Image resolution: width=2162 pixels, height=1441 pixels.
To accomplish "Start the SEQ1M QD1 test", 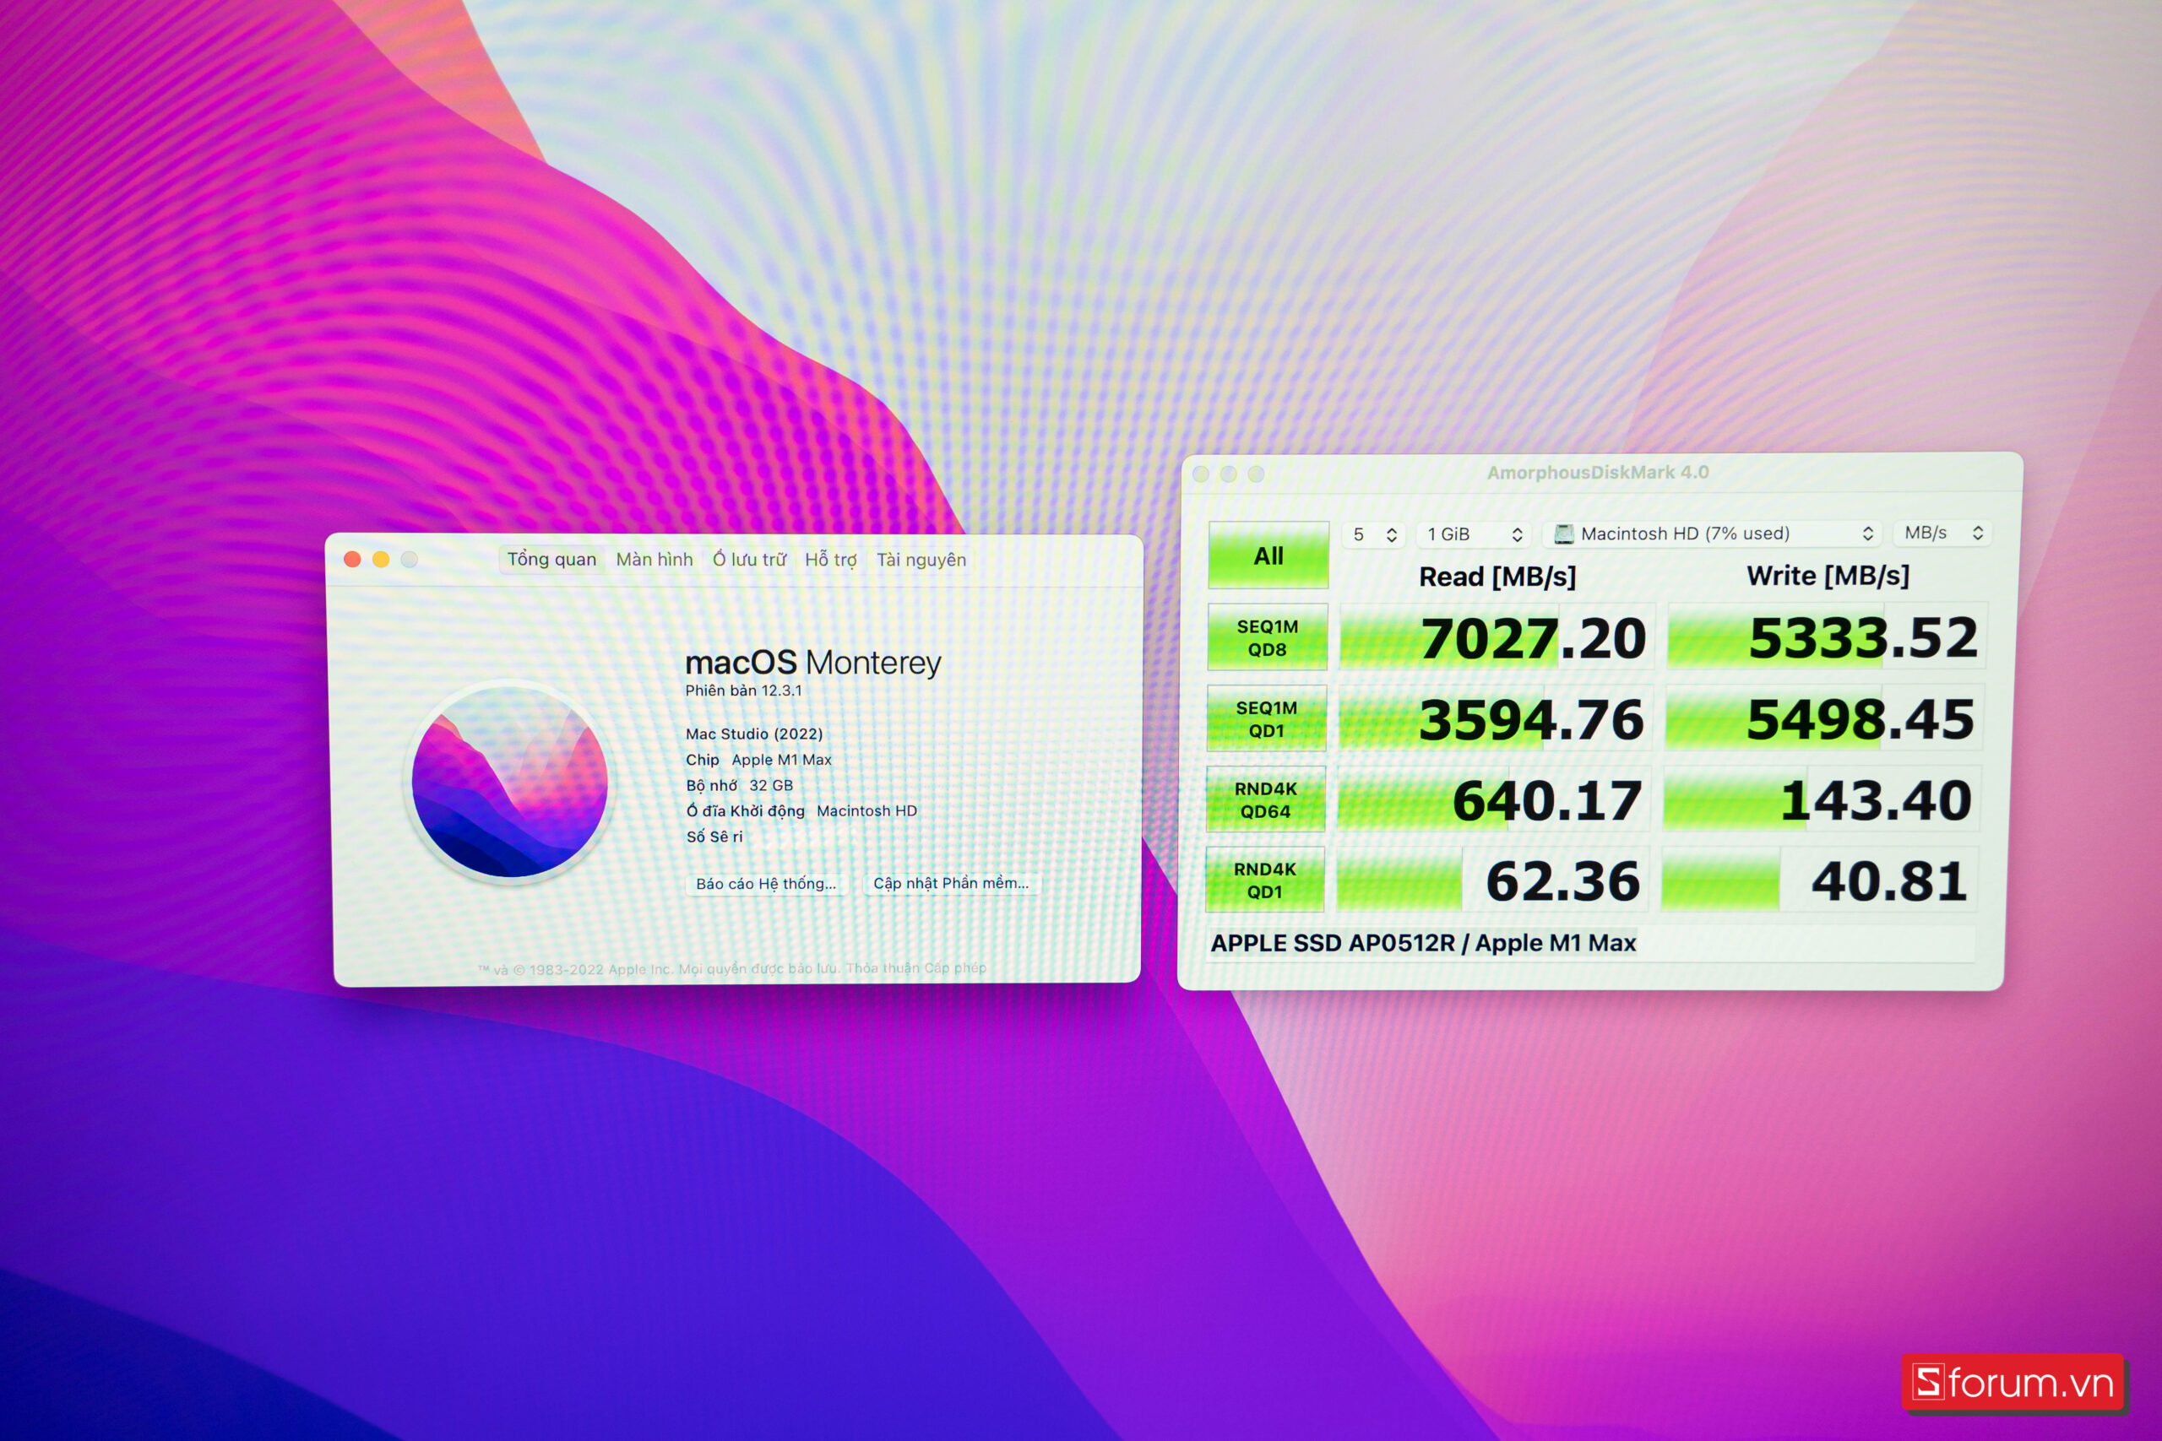I will (1266, 718).
